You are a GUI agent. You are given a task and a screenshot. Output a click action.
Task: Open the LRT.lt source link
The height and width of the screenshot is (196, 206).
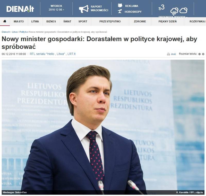72,54
